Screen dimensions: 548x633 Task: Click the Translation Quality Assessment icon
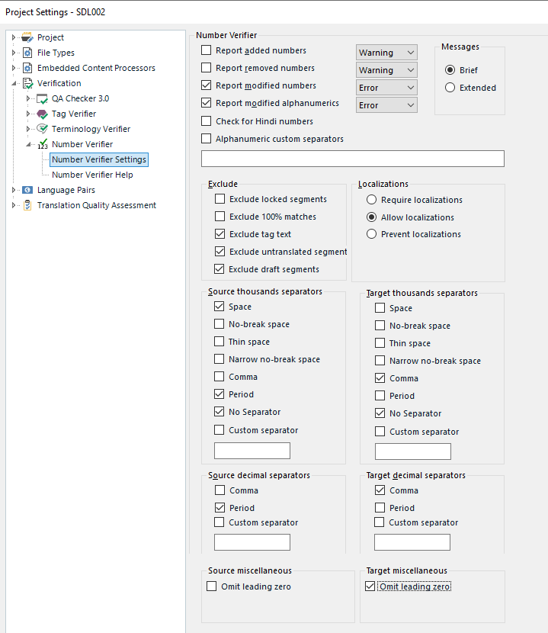pyautogui.click(x=27, y=205)
